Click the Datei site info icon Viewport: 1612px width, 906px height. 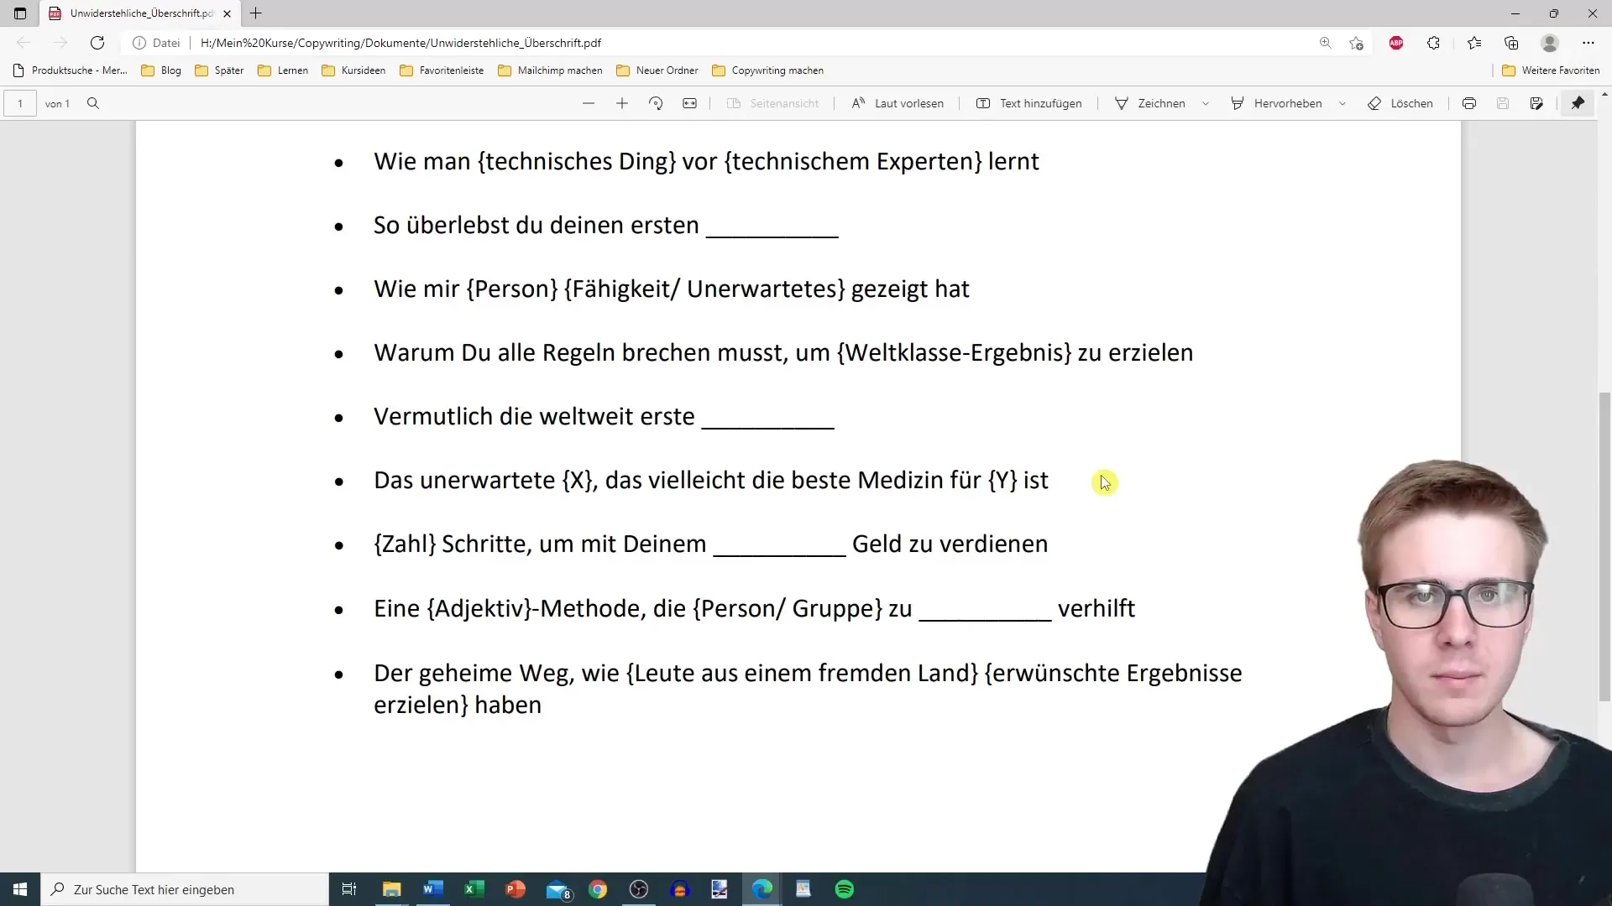coord(156,43)
